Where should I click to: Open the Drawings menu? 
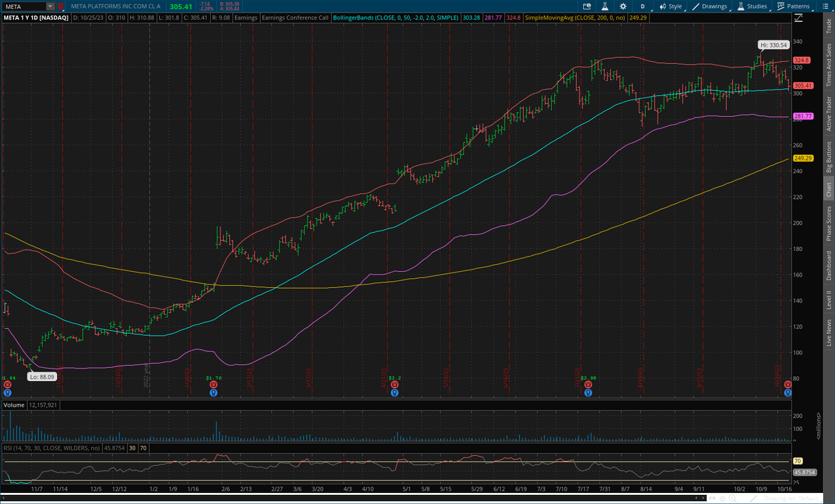click(711, 6)
